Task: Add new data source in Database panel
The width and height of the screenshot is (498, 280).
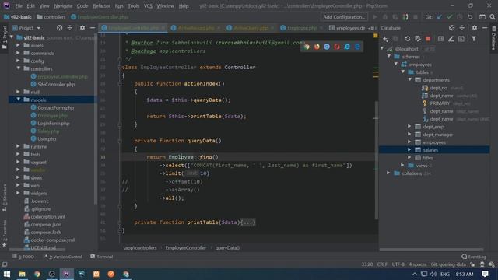Action: point(385,39)
